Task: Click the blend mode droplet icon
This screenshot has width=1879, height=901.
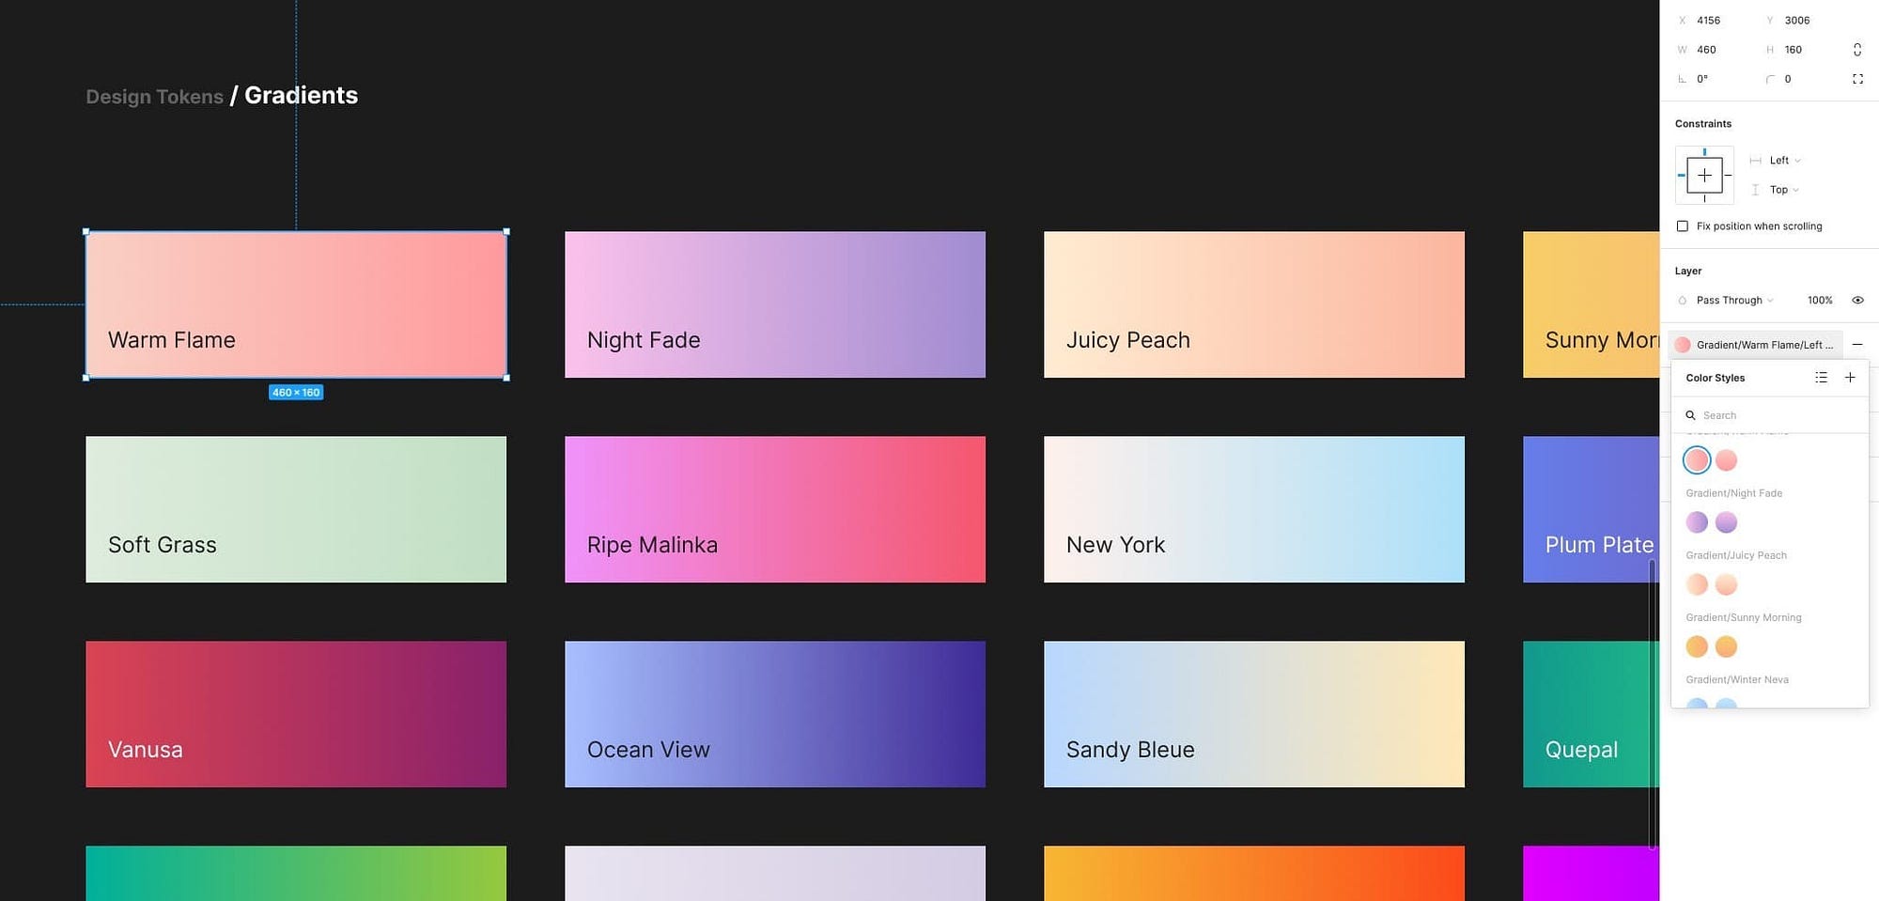Action: pyautogui.click(x=1682, y=301)
